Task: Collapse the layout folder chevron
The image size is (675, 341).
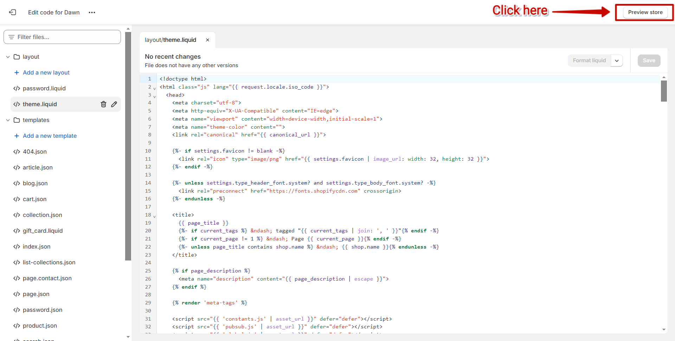Action: [x=8, y=57]
